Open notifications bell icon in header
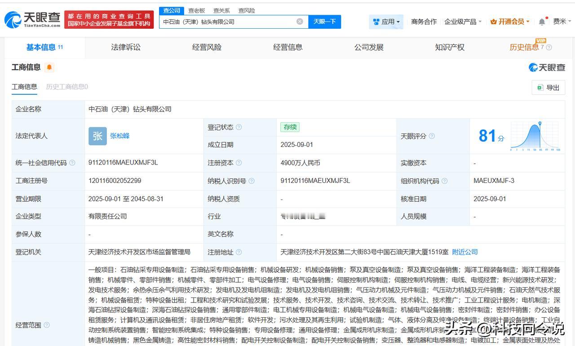Viewport: 575px width, 346px height. point(542,22)
